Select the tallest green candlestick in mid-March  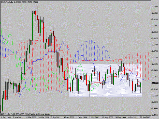click(33, 27)
